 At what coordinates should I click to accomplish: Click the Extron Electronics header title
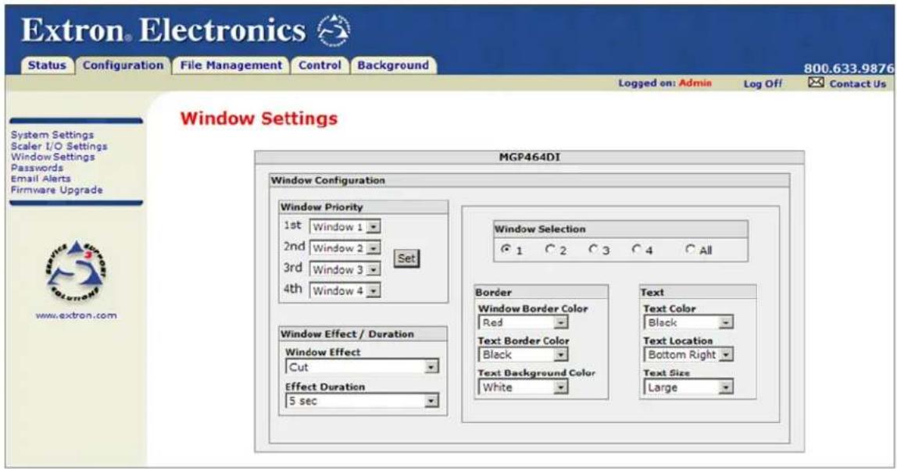(163, 30)
